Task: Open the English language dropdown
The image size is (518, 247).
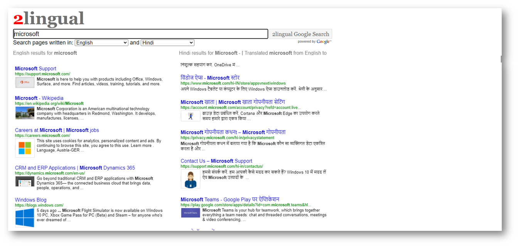Action: pyautogui.click(x=101, y=43)
